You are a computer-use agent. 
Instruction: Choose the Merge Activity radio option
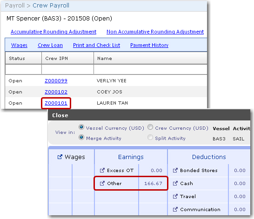81,138
